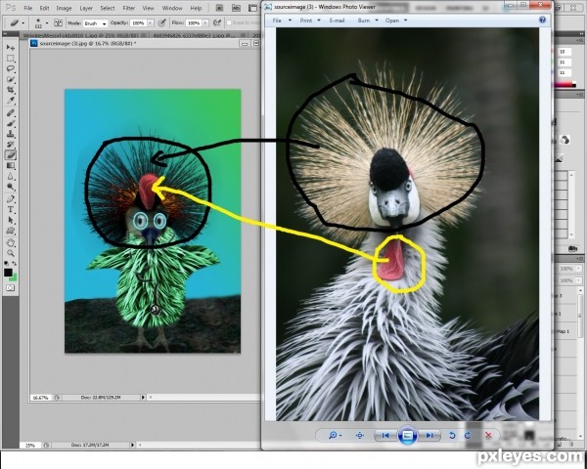Open Photoshop Help menu

pos(196,8)
